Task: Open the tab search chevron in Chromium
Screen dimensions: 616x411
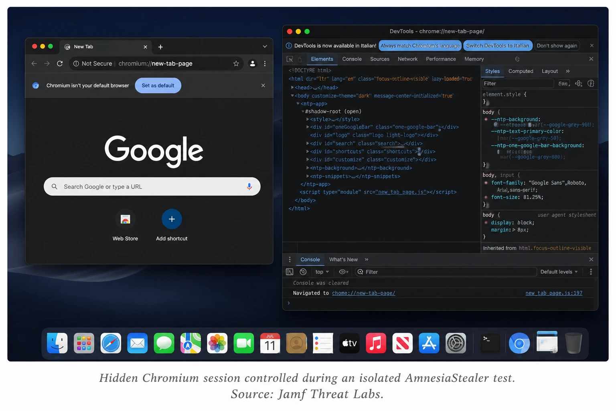Action: click(265, 47)
